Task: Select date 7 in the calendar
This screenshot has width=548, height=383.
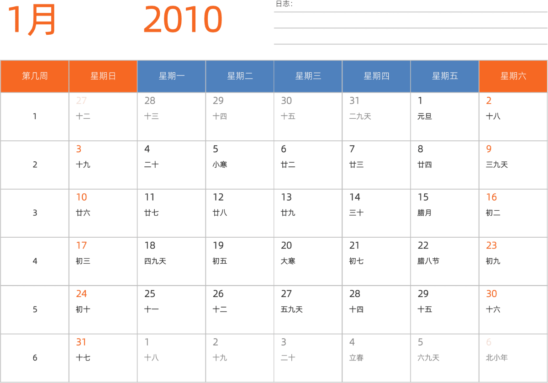Action: pyautogui.click(x=352, y=149)
